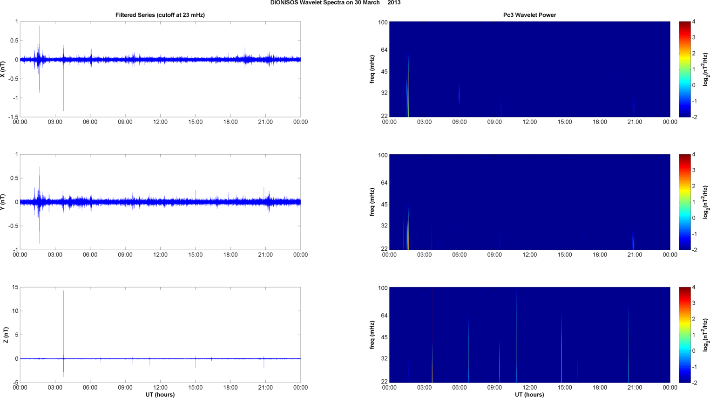
Task: Click colorbar beside the X wavelet spectrum
Action: pos(684,69)
